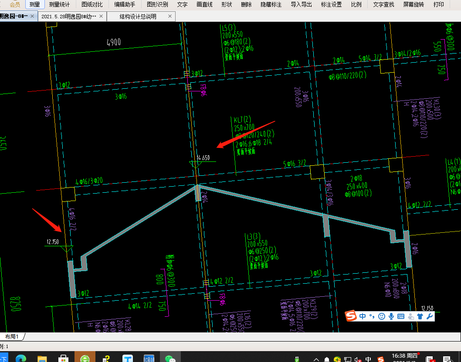Click the L3(3) beam label

click(x=254, y=236)
